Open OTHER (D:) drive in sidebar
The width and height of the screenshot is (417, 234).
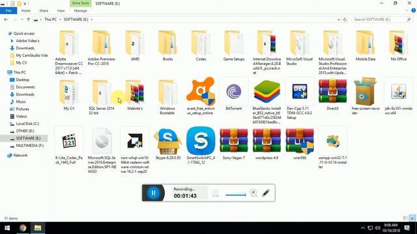coord(25,131)
